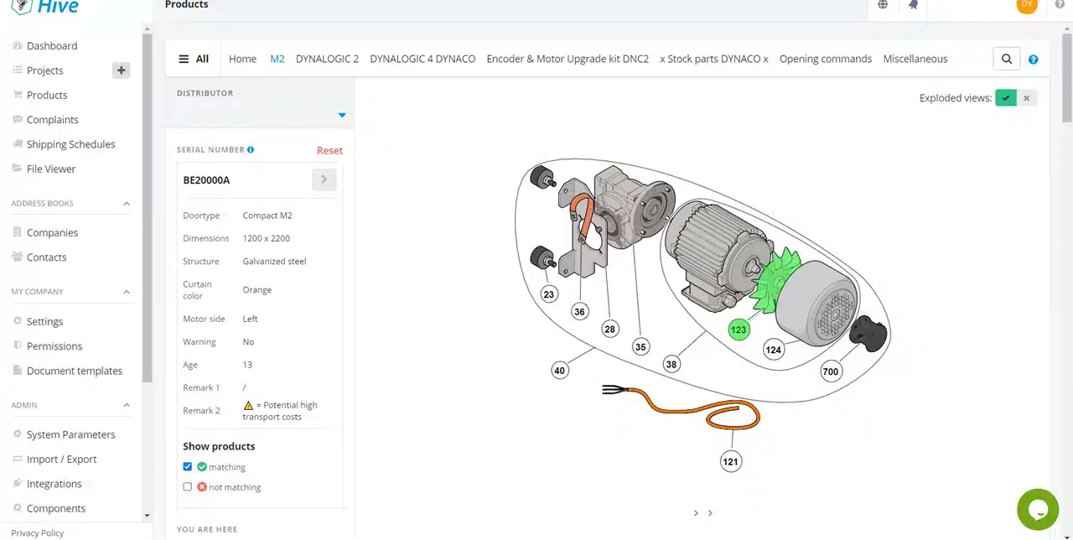The width and height of the screenshot is (1073, 540).
Task: Collapse the My Company section
Action: click(127, 292)
